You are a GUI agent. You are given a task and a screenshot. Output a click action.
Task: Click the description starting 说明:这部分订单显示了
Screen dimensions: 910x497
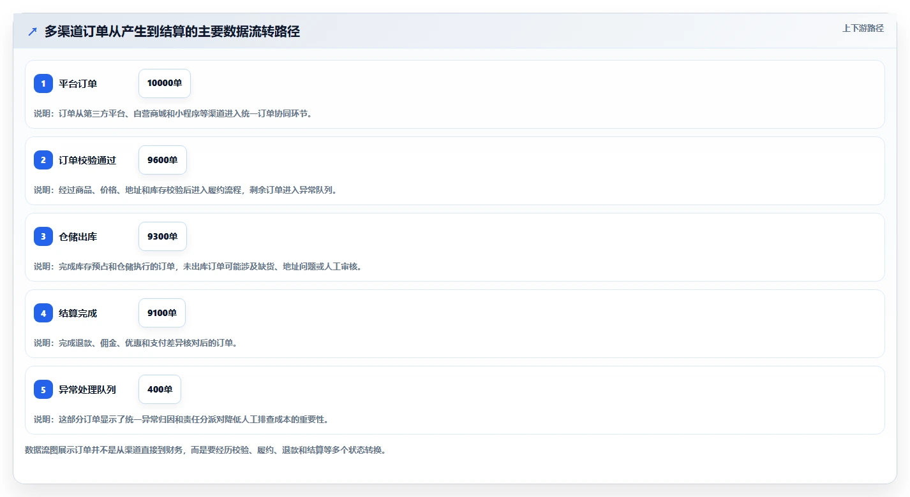coord(182,419)
